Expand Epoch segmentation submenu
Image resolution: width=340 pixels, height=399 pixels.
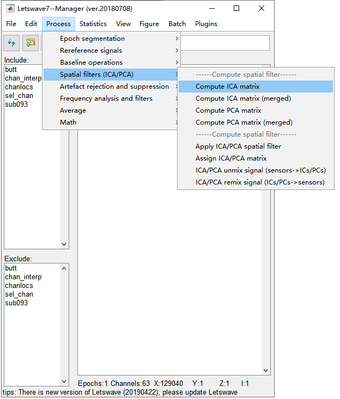pyautogui.click(x=111, y=39)
